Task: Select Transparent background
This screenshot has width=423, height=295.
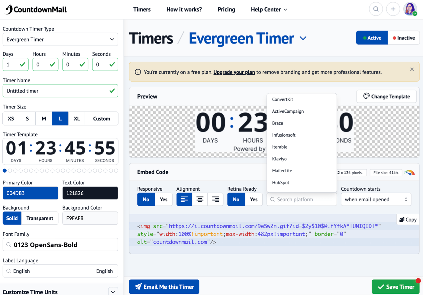Action: pyautogui.click(x=40, y=218)
